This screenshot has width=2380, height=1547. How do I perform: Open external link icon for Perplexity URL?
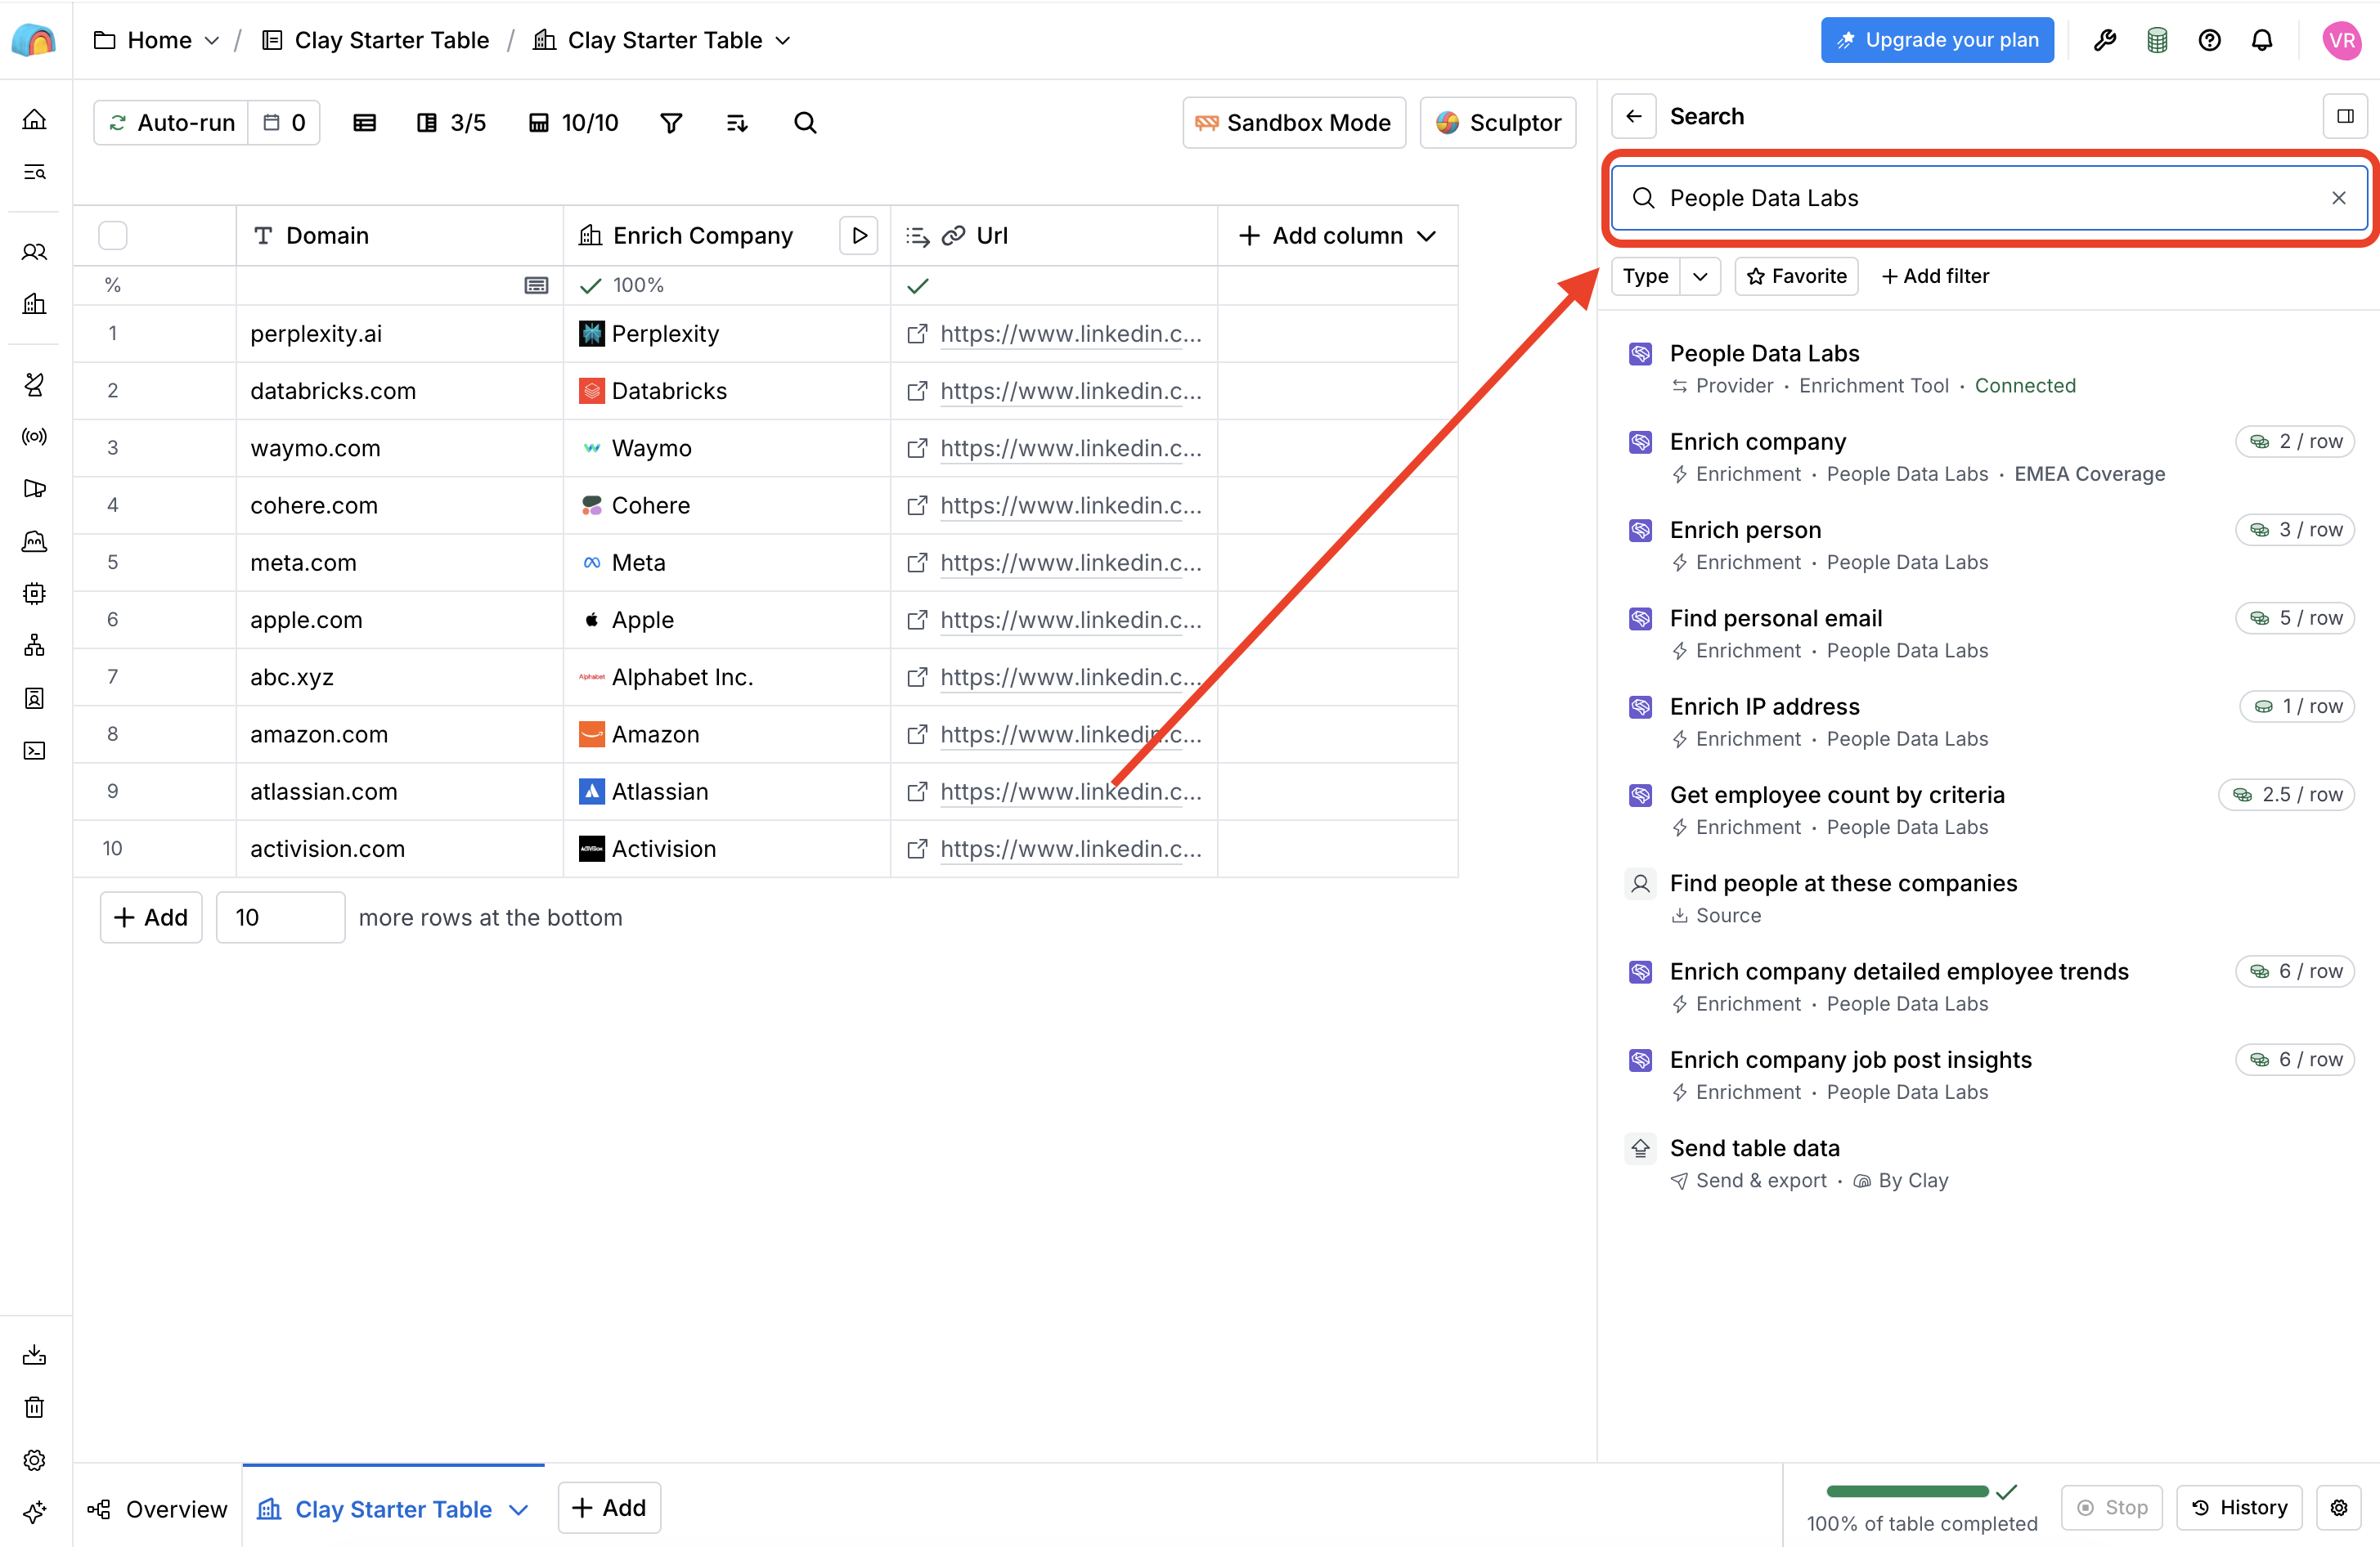coord(916,334)
